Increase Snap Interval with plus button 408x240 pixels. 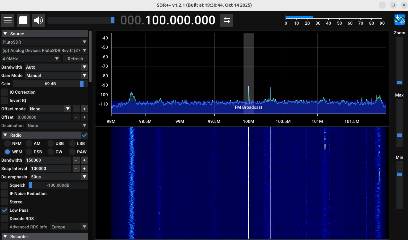[x=84, y=168]
